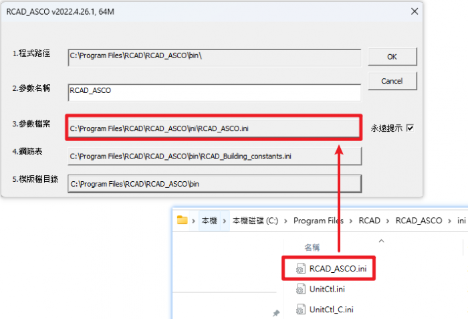The width and height of the screenshot is (468, 319).
Task: Click the folder icon in address bar
Action: (x=182, y=221)
